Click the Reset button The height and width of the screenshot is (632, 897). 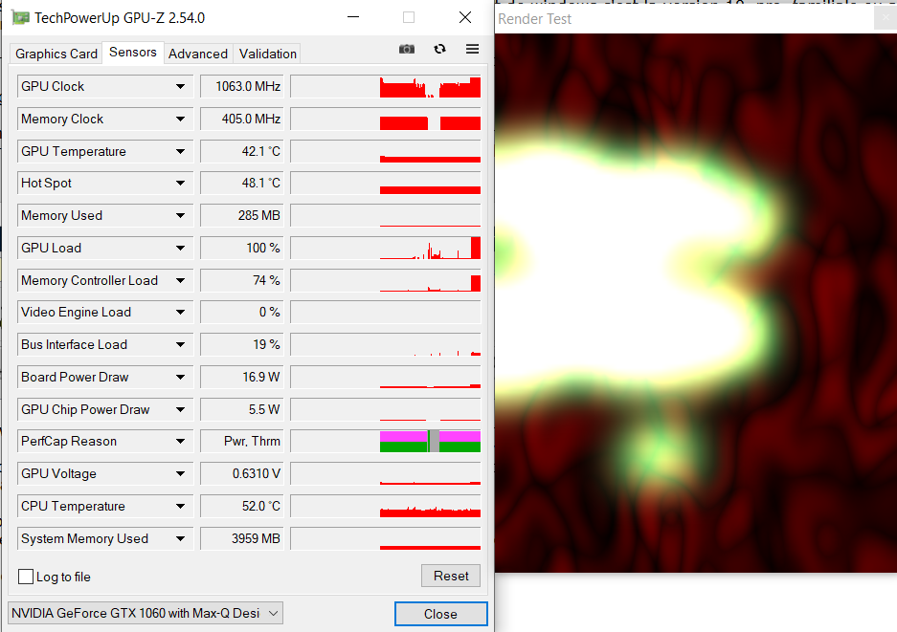pos(451,576)
